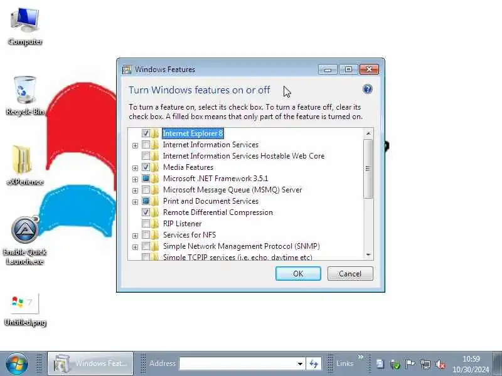Viewport: 502px width, 376px height.
Task: Click the Windows Features title bar icon
Action: coord(127,70)
